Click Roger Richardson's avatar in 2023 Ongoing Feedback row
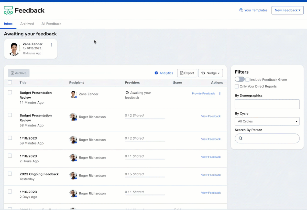 (73, 175)
